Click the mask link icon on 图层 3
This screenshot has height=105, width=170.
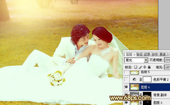tap(141, 102)
